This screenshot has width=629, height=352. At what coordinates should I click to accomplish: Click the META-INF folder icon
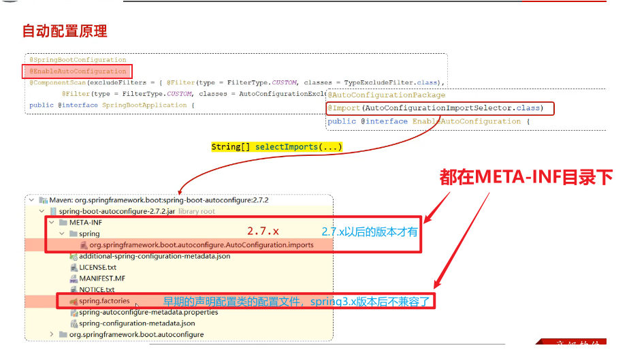(63, 222)
